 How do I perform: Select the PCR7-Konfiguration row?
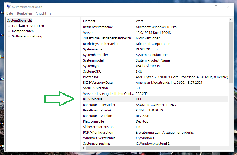155,133
